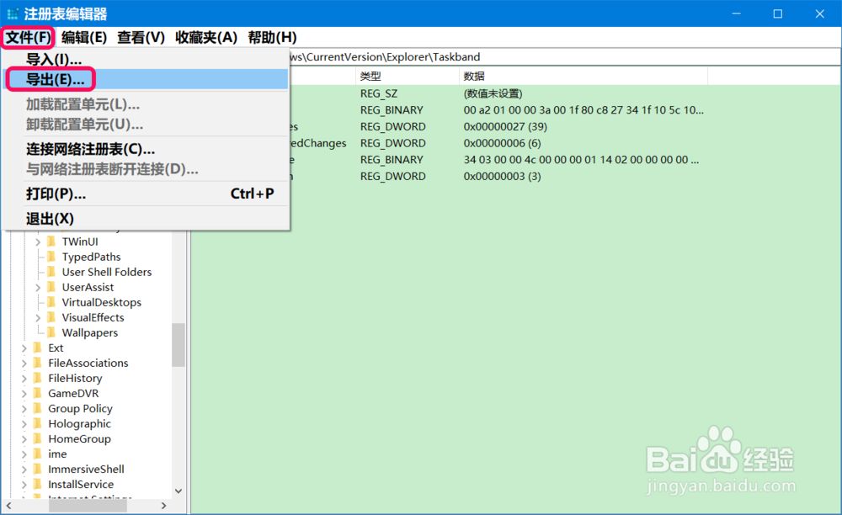Select the User Shell Folders key

(104, 272)
